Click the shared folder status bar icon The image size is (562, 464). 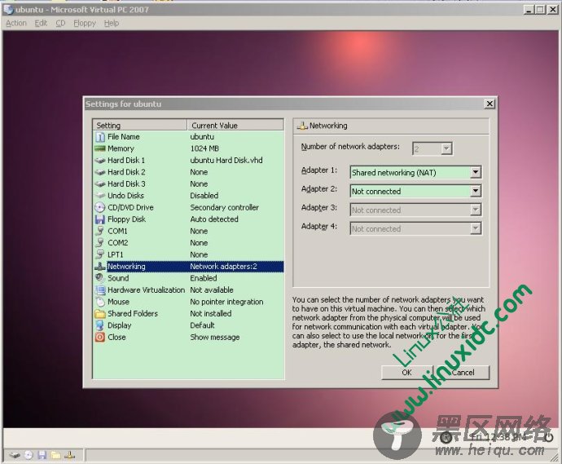[x=55, y=455]
